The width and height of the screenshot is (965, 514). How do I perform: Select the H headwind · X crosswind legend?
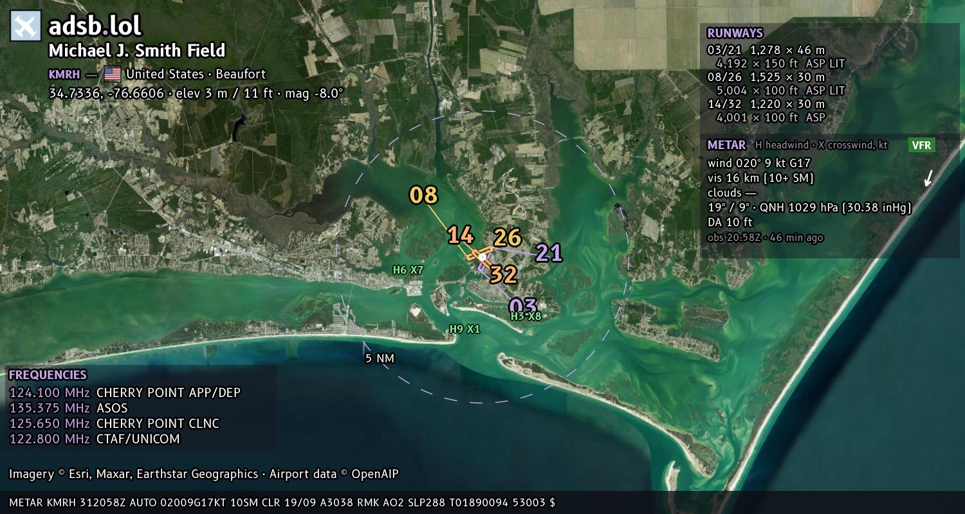(x=822, y=145)
